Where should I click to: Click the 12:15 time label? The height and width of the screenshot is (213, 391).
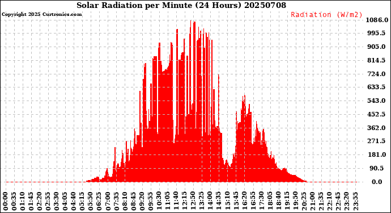[x=185, y=202]
